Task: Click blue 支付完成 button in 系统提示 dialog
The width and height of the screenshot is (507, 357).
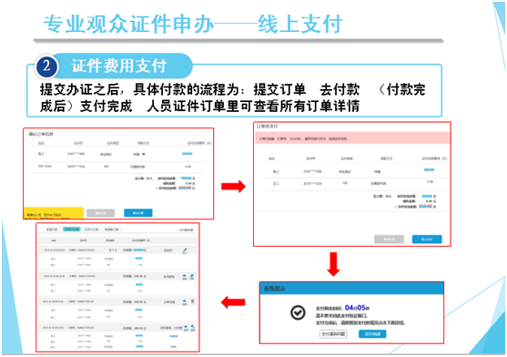Action: coord(372,334)
